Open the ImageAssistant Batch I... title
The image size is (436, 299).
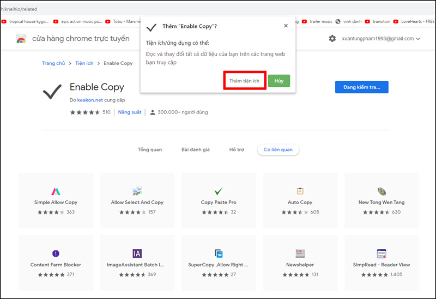tap(135, 265)
